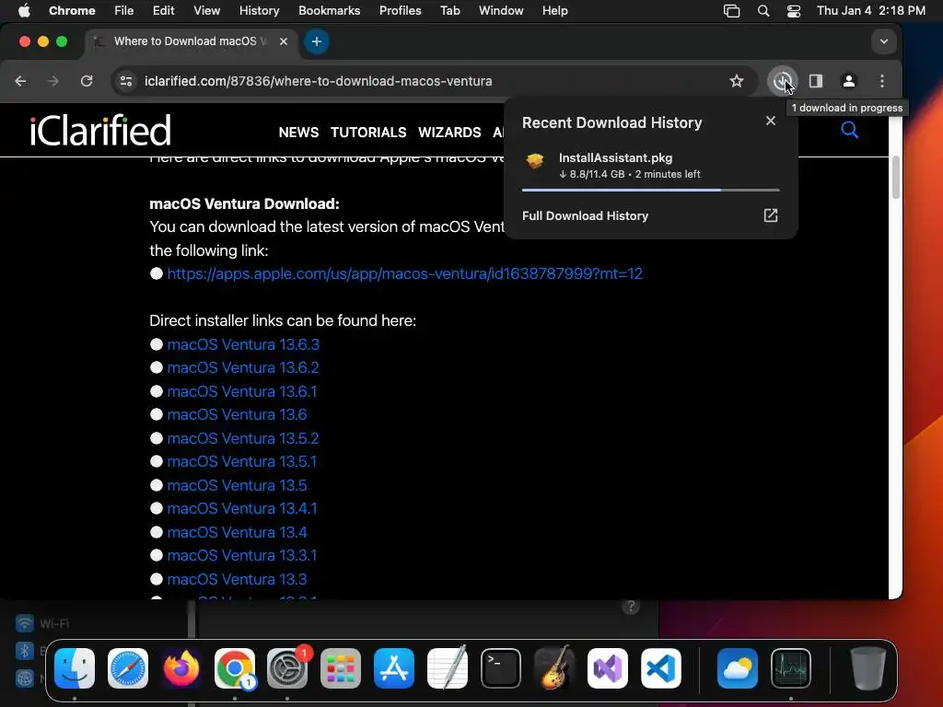Image resolution: width=943 pixels, height=707 pixels.
Task: Search iClarified with magnifier icon
Action: [x=849, y=129]
